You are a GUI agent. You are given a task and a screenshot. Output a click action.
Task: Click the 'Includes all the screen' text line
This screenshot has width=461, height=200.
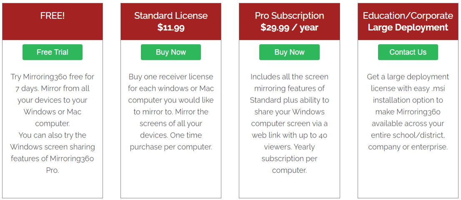tap(289, 77)
